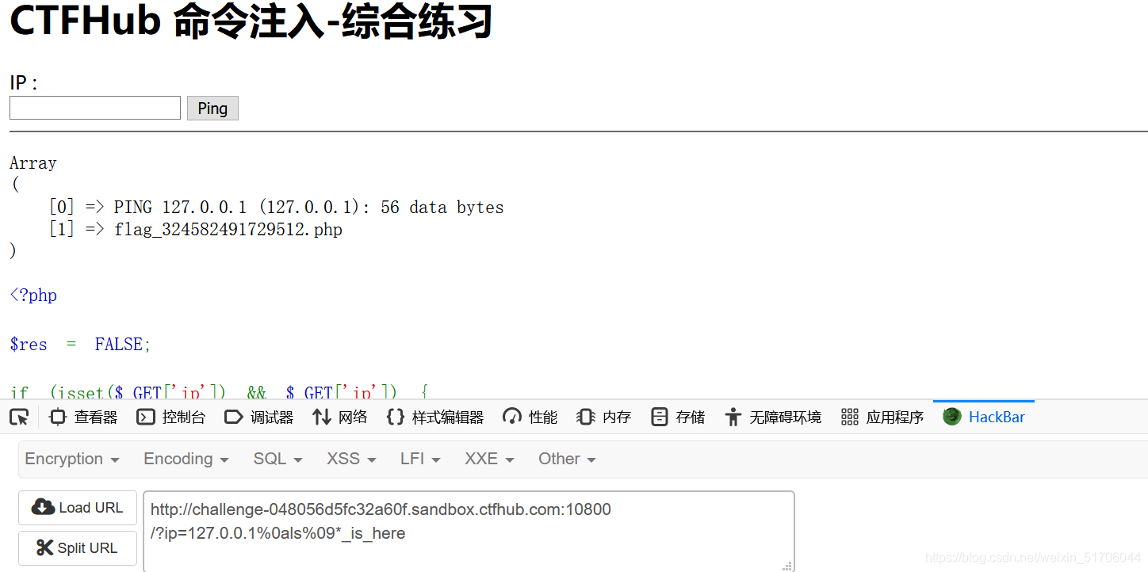
Task: Open the 内存 (Memory) panel
Action: [603, 416]
